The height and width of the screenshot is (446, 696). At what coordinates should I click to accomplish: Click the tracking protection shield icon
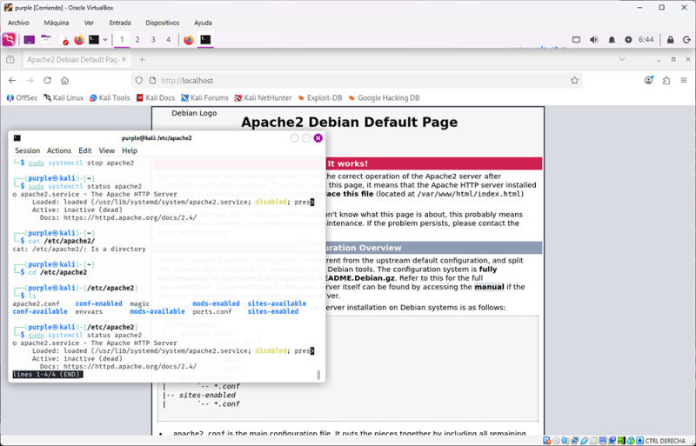point(139,80)
